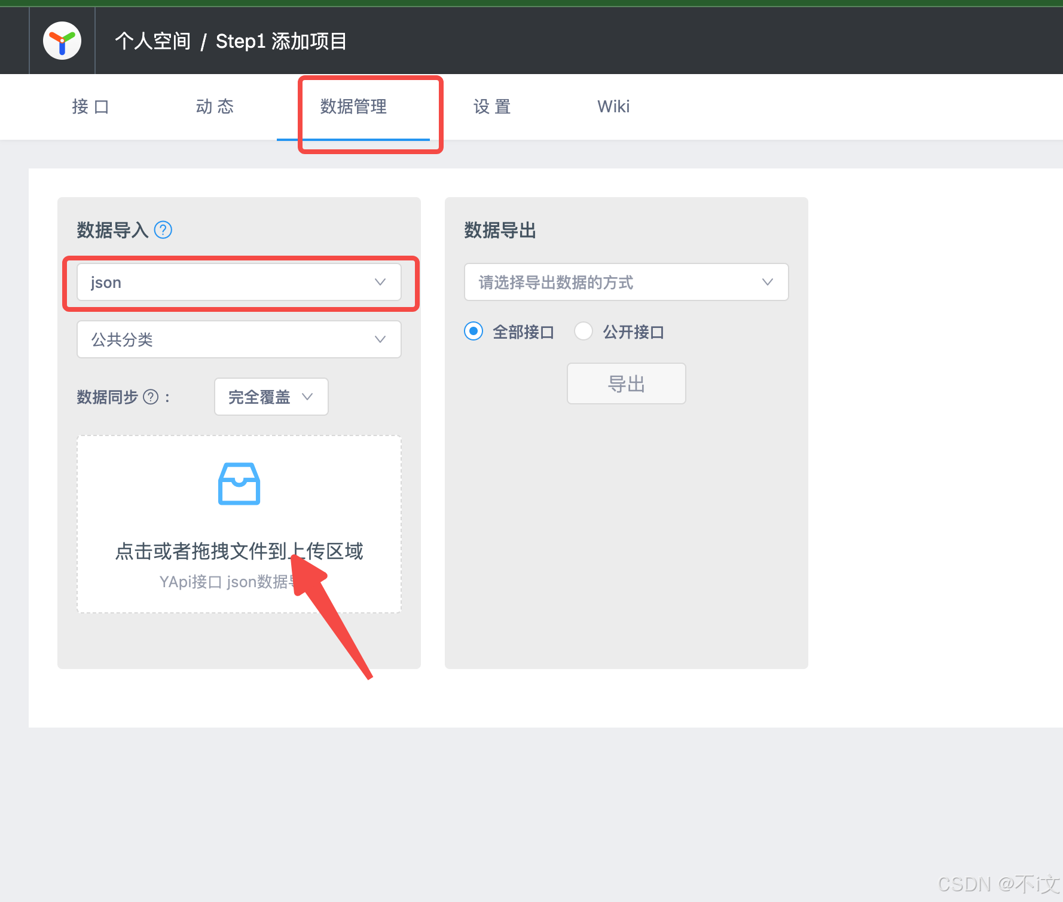Open the 数据导入 help question-mark icon
The image size is (1063, 902).
[x=163, y=229]
